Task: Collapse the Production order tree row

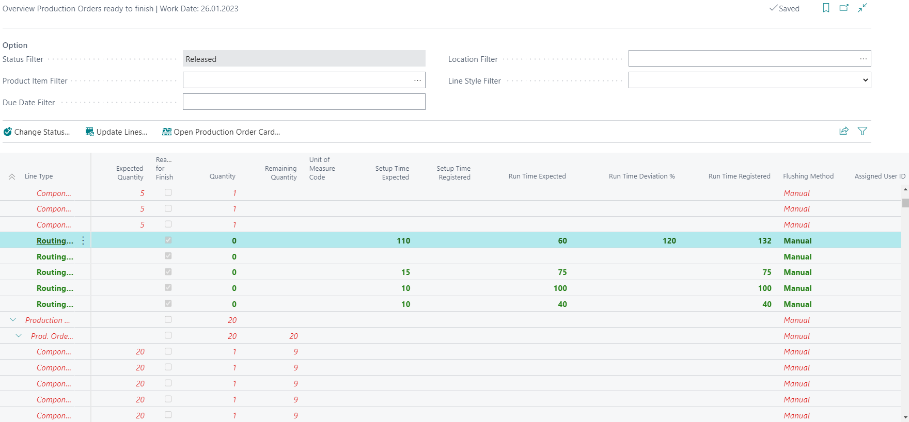Action: tap(13, 320)
